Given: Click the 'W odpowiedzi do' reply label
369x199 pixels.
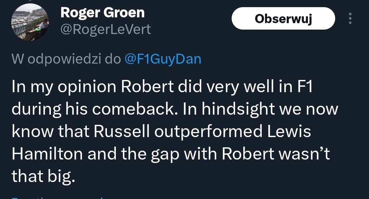Looking at the screenshot, I should tap(66, 59).
